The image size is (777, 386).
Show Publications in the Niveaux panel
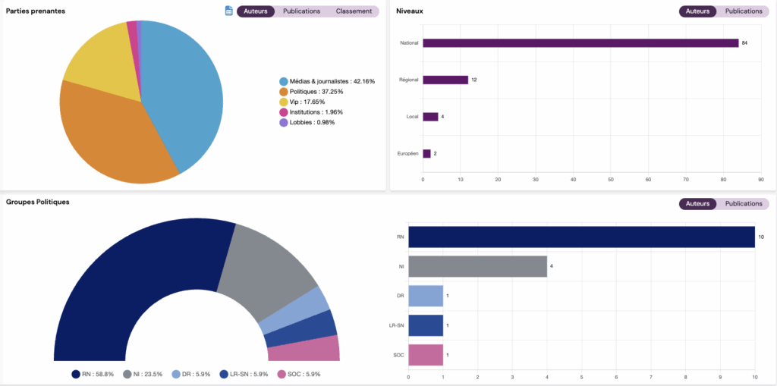point(744,11)
